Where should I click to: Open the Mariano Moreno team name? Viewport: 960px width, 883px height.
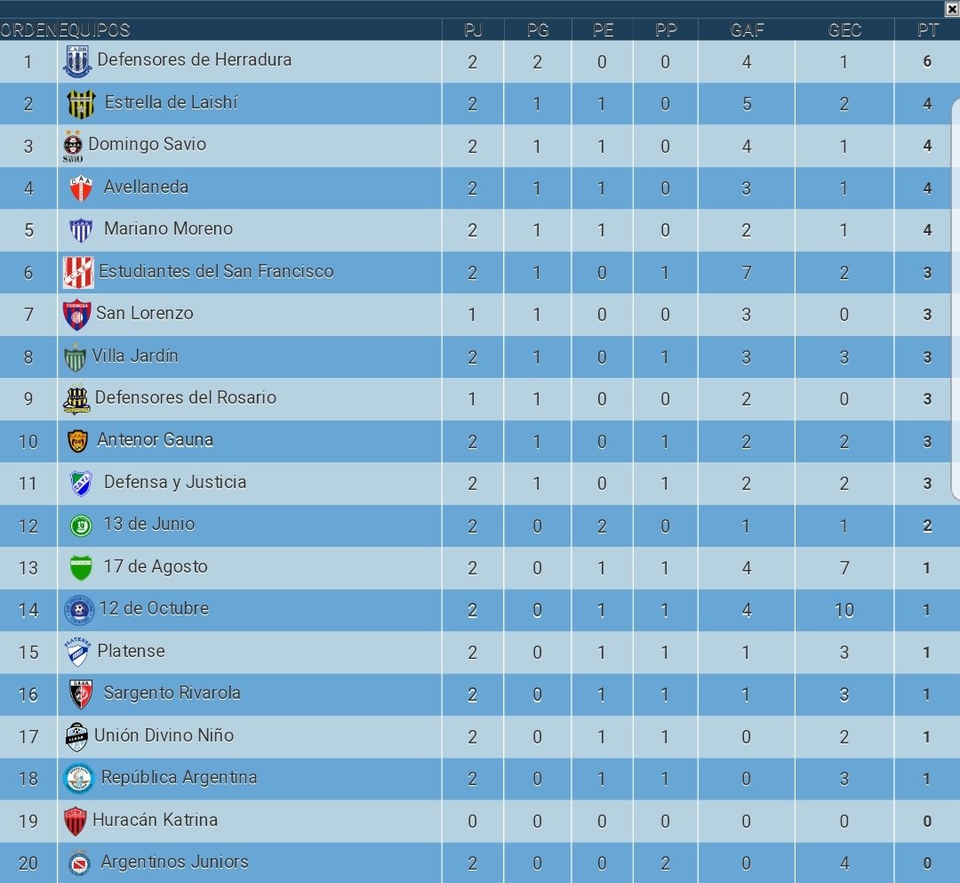pos(168,229)
